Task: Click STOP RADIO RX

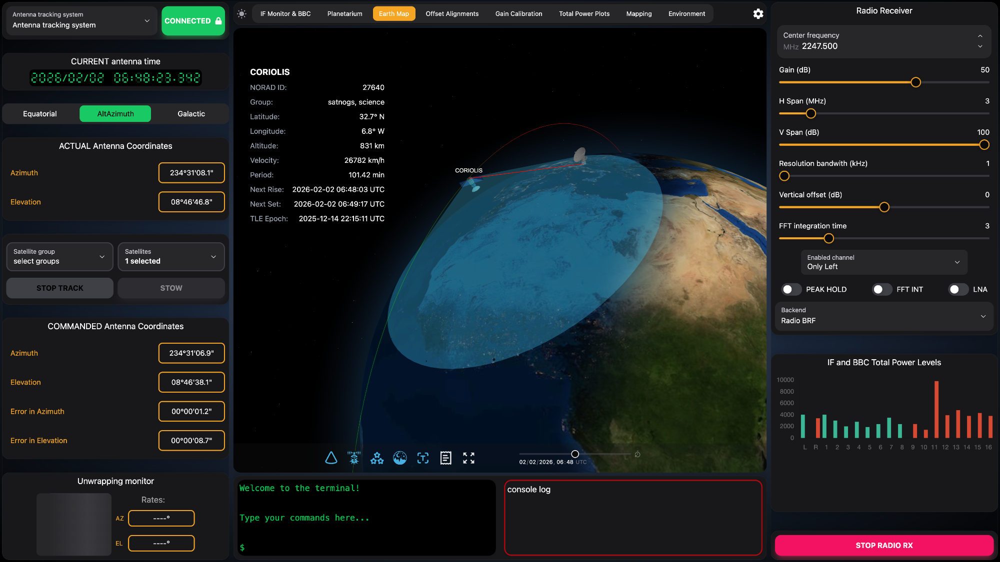Action: pos(883,546)
